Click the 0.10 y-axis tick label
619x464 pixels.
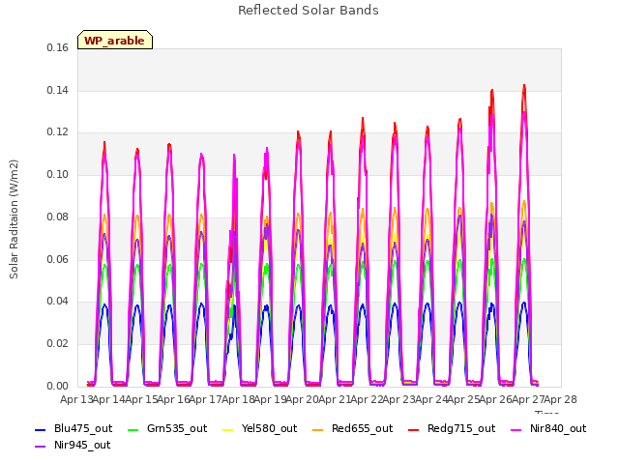[58, 174]
